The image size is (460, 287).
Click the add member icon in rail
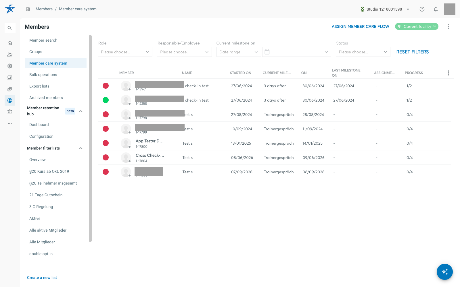click(x=10, y=55)
